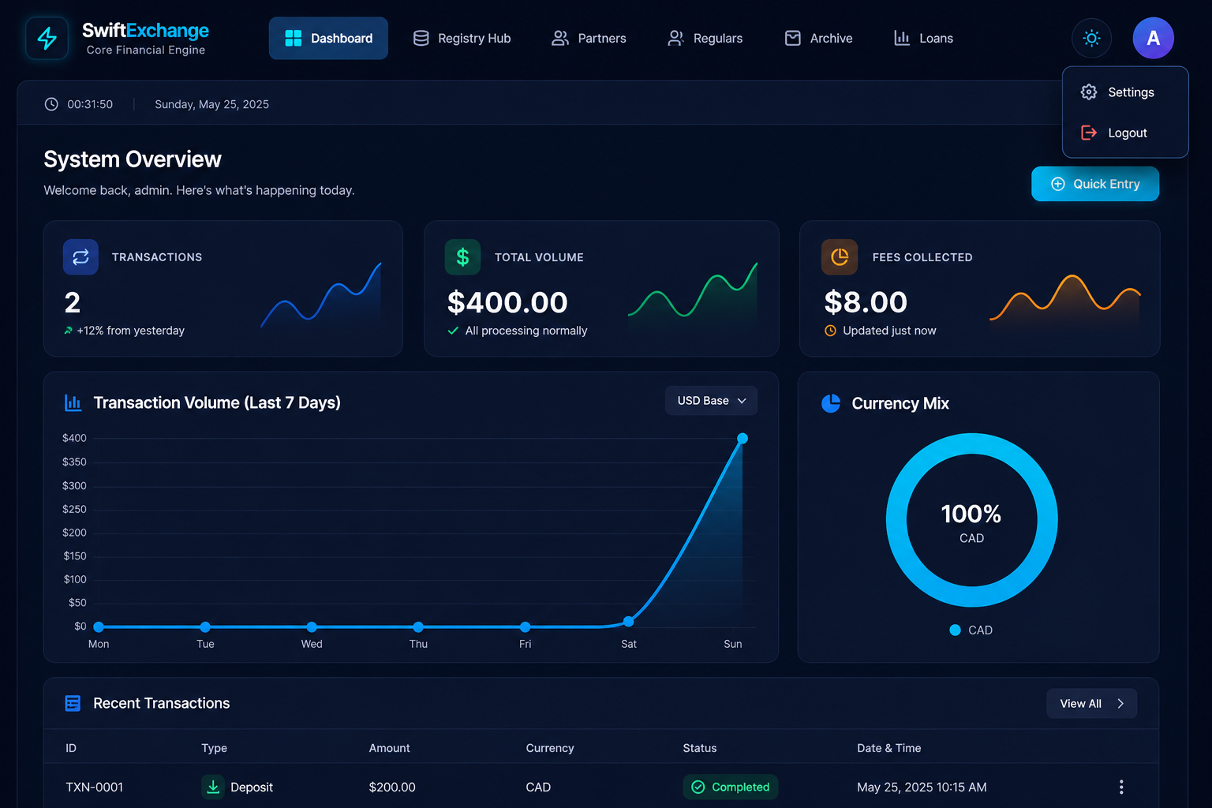Select Logout from the user menu
The image size is (1212, 808).
1125,133
